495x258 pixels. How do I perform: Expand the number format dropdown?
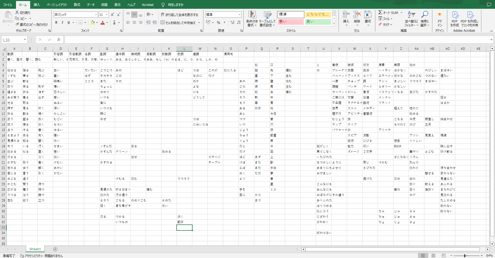coord(240,15)
